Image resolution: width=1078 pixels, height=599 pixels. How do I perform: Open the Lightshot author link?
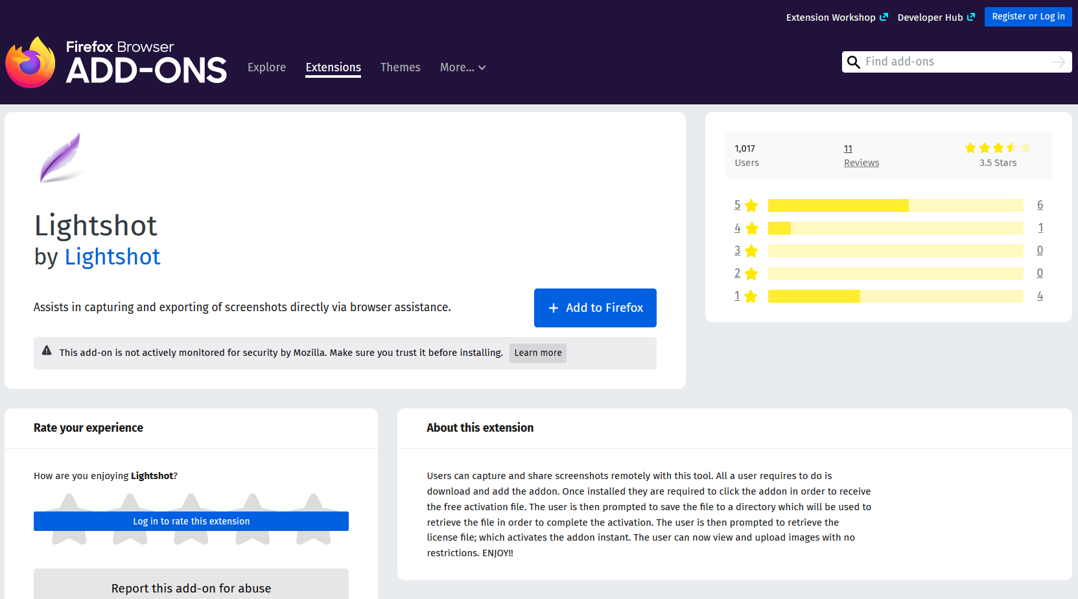coord(112,257)
